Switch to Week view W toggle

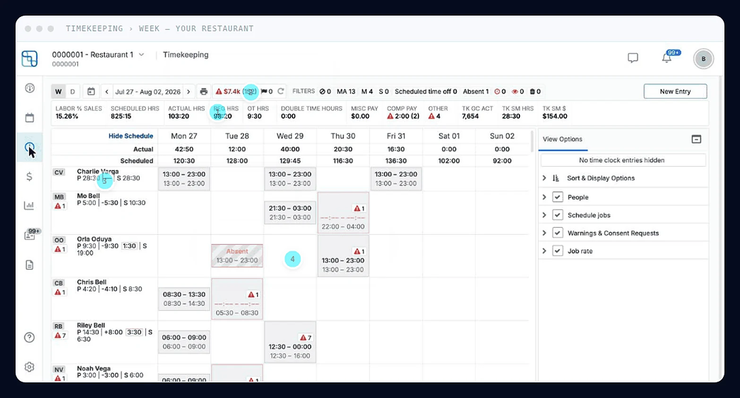pyautogui.click(x=59, y=91)
